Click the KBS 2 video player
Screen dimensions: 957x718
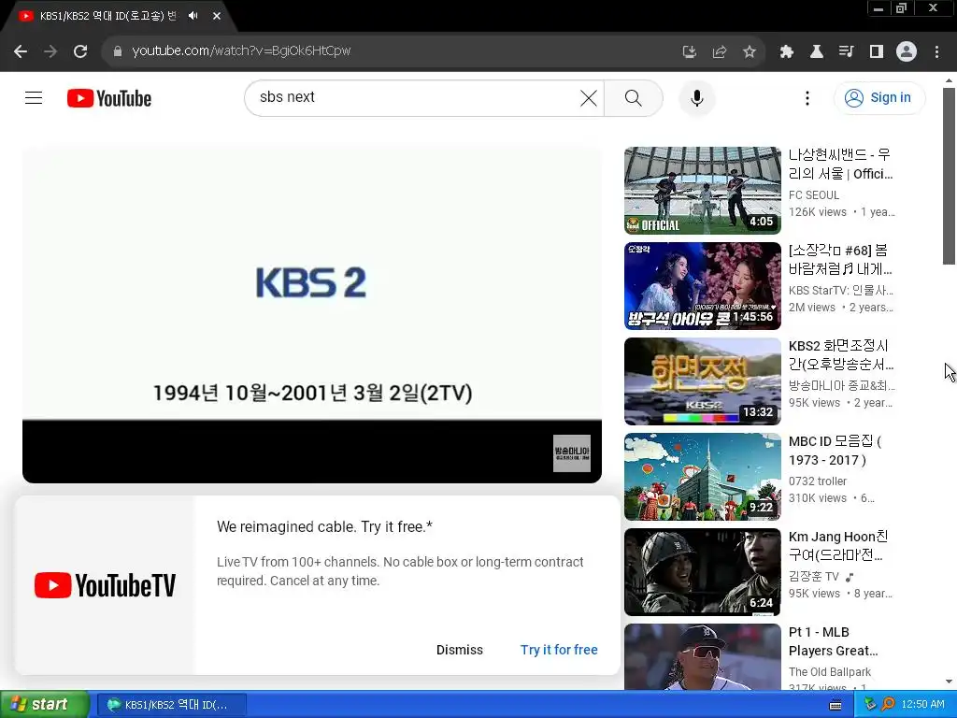click(312, 314)
